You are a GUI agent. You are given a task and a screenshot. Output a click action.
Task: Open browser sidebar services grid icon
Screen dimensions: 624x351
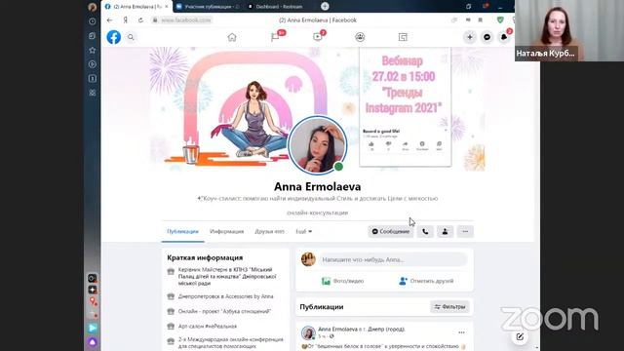point(93,93)
